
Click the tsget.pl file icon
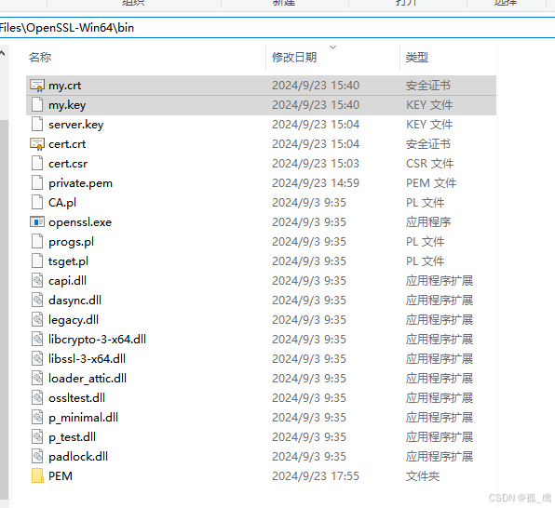37,261
